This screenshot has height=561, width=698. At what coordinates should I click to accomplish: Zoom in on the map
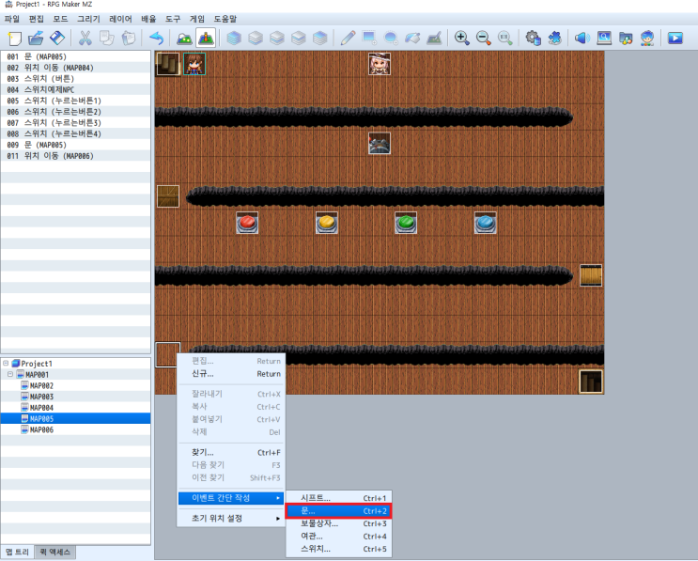(x=461, y=39)
